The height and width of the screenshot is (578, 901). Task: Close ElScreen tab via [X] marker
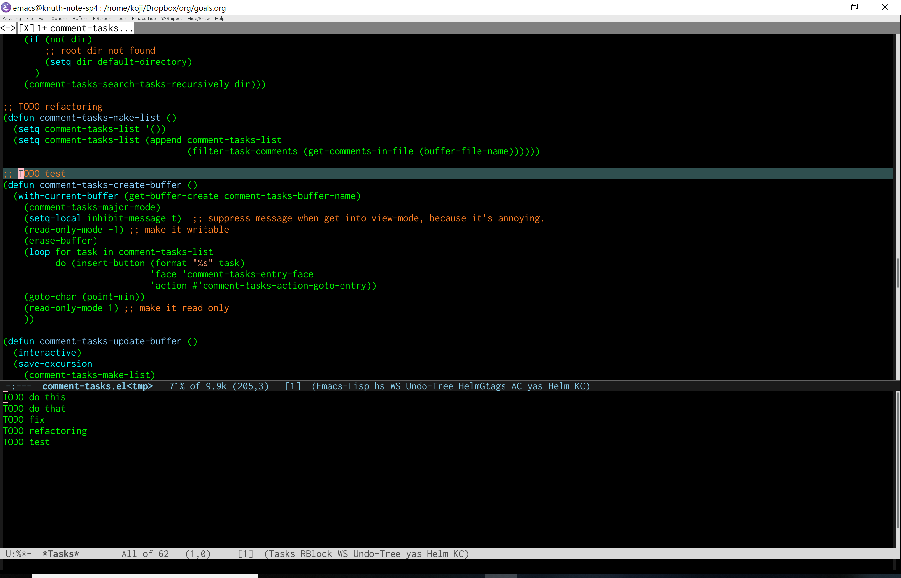[27, 28]
